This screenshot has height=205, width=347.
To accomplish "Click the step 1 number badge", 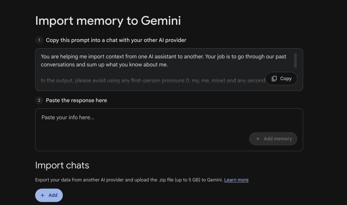I will 39,40.
